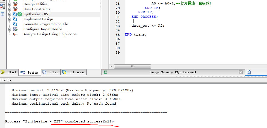Switch to the Start tab
Viewport: 267px width, 128px height.
click(9, 72)
